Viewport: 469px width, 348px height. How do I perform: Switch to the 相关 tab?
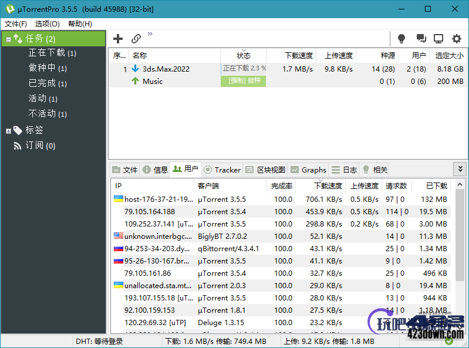tap(375, 170)
